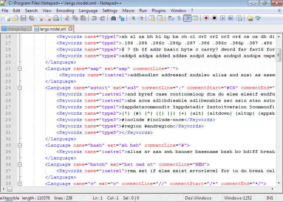283x202 pixels.
Task: Open the Window menu
Action: pyautogui.click(x=178, y=11)
